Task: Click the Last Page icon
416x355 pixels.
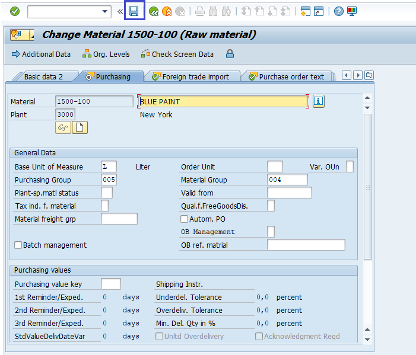Action: pyautogui.click(x=285, y=11)
